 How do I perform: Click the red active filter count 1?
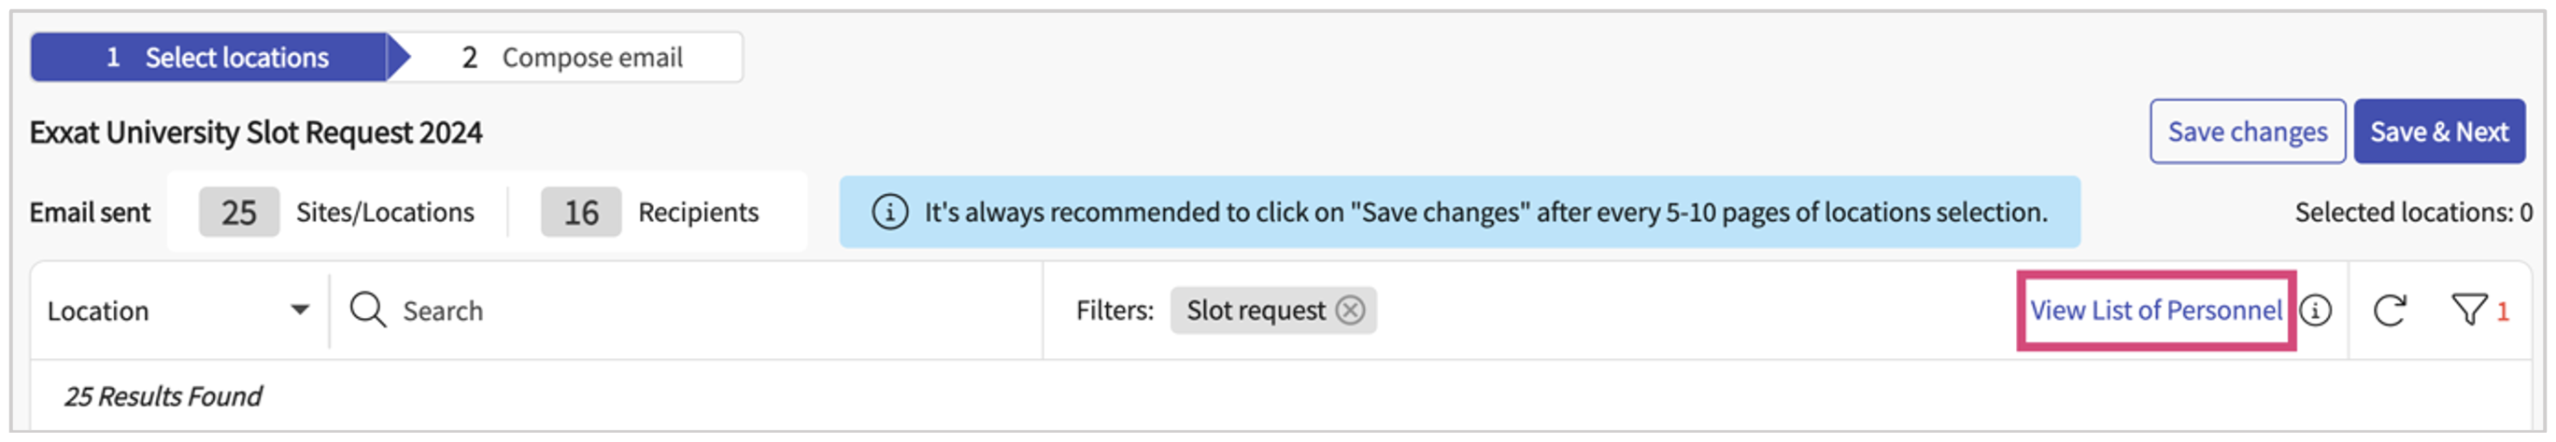click(2503, 312)
